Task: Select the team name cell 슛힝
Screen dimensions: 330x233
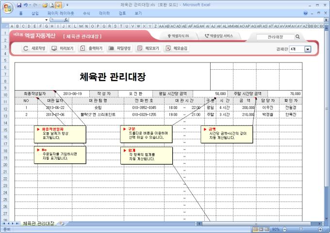Action: point(98,108)
